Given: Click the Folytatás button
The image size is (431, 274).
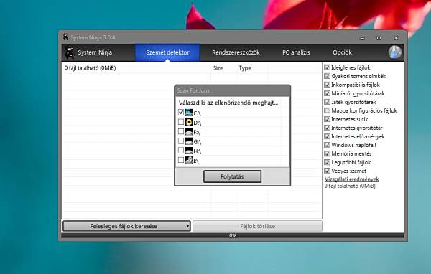Looking at the screenshot, I should tap(232, 176).
